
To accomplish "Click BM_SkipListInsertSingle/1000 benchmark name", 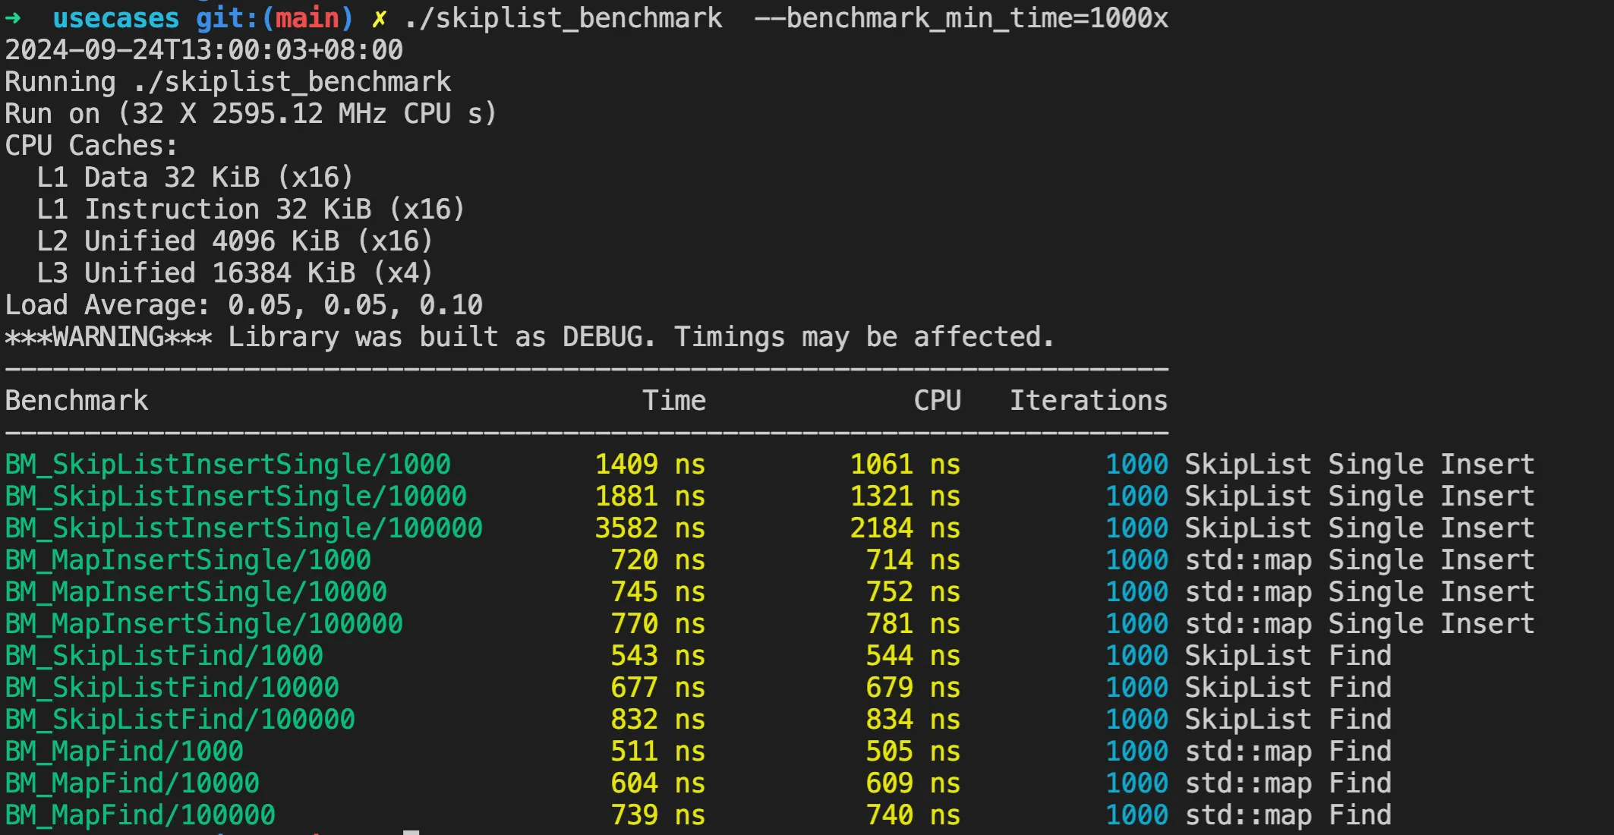I will point(228,465).
